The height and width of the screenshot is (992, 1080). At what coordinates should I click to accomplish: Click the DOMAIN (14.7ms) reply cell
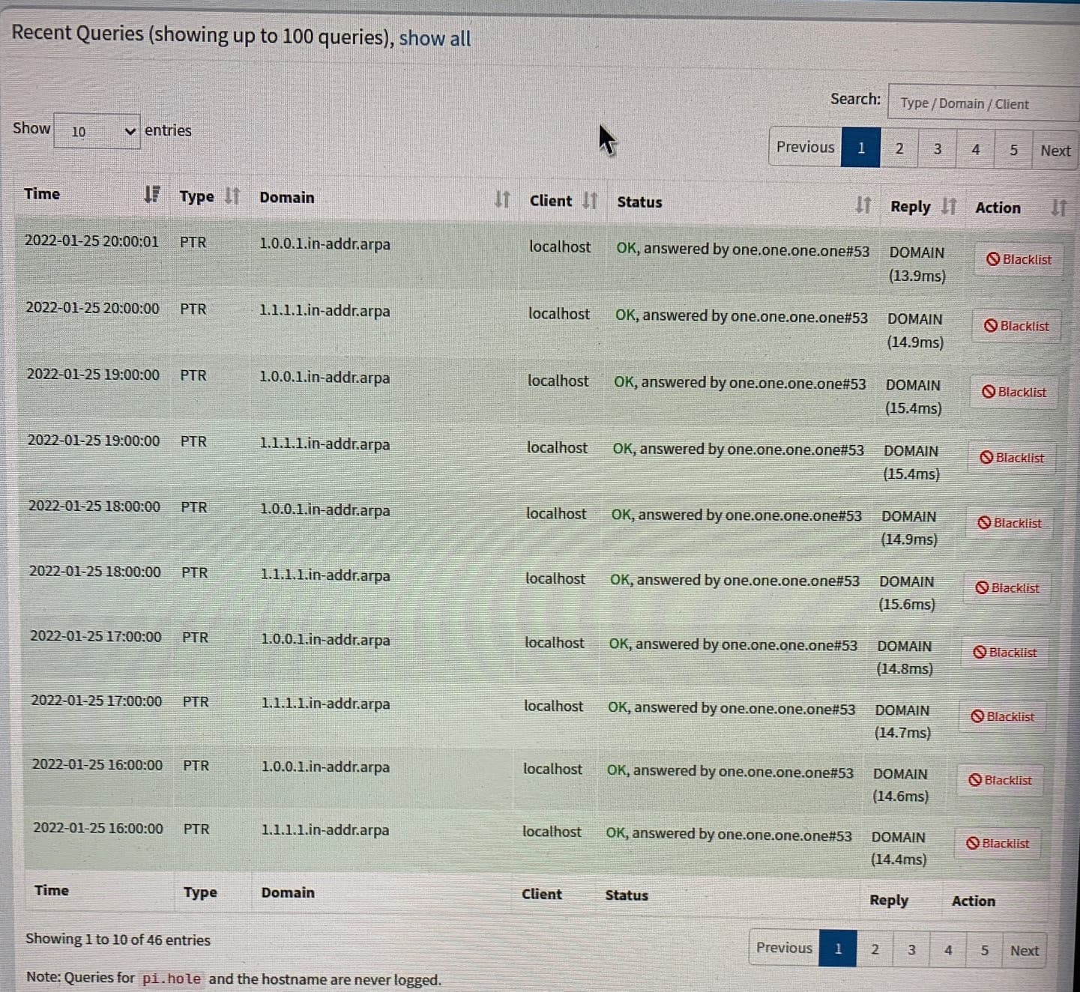point(902,721)
